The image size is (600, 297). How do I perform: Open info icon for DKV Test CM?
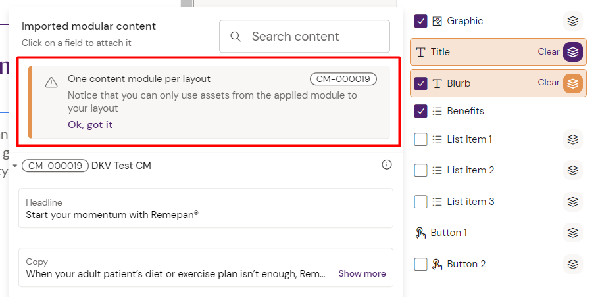click(x=387, y=165)
